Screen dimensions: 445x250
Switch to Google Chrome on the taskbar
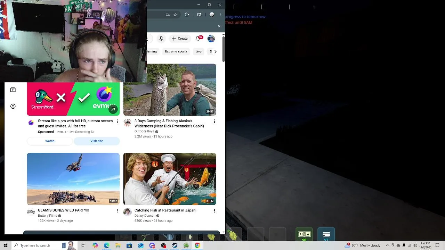[x=197, y=245]
